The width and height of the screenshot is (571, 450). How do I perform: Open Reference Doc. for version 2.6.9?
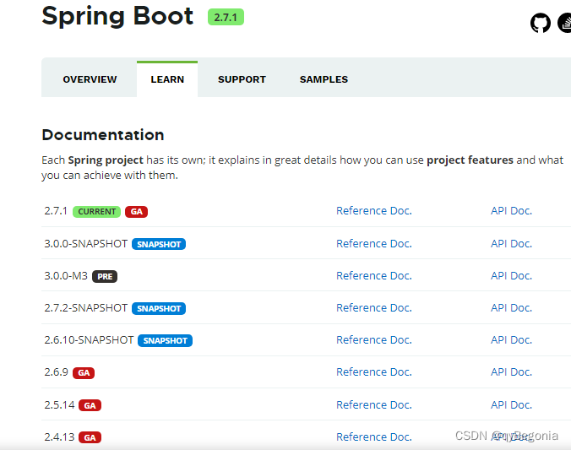[x=374, y=371]
